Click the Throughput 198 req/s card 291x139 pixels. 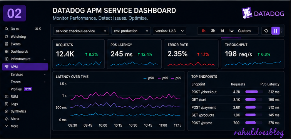tap(253, 54)
